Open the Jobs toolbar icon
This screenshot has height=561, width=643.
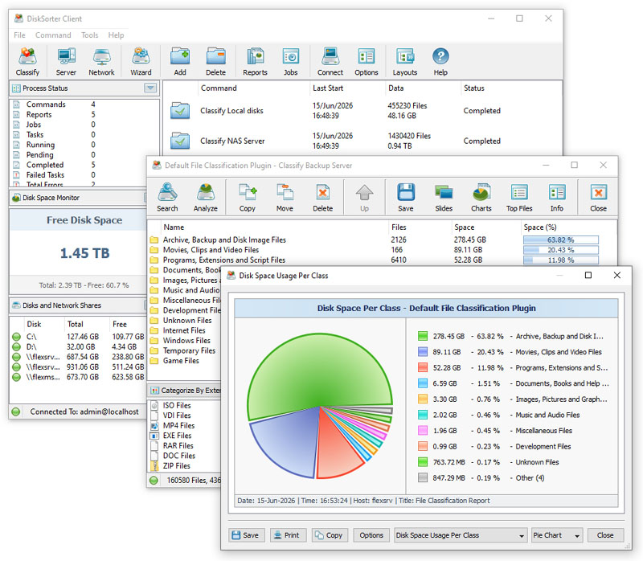[x=291, y=62]
